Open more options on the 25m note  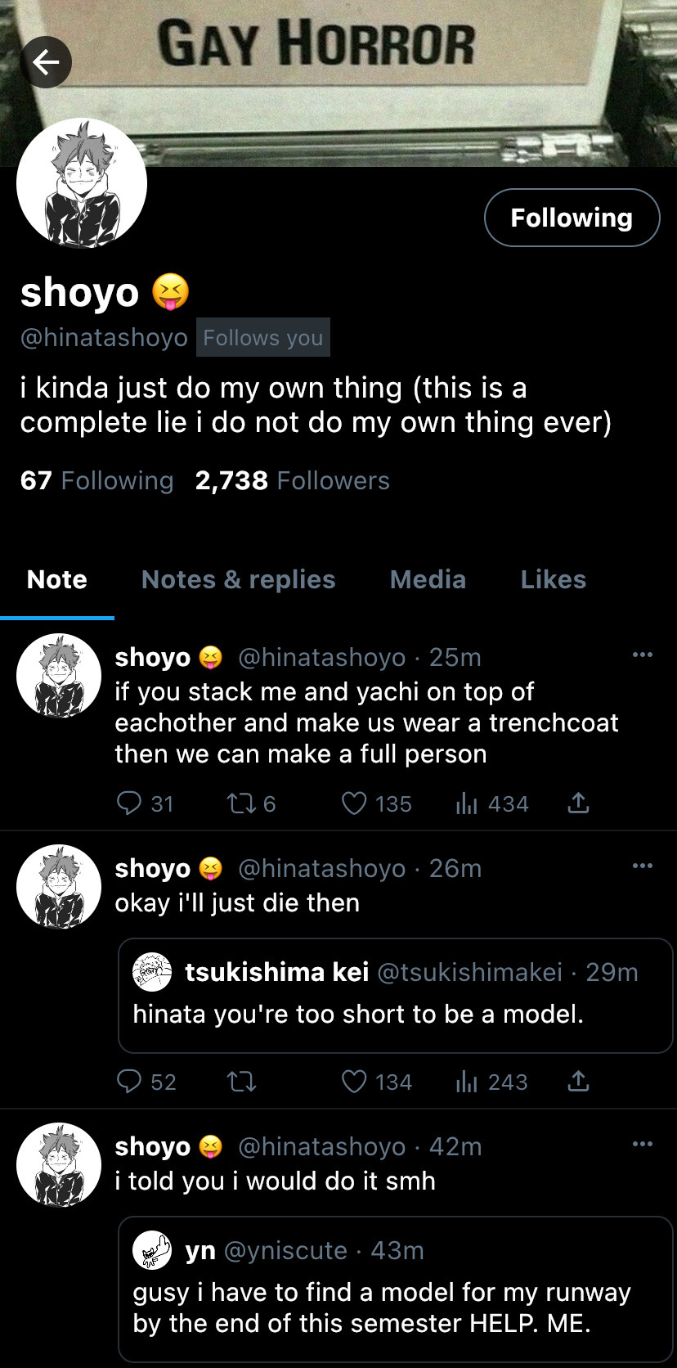(x=643, y=655)
